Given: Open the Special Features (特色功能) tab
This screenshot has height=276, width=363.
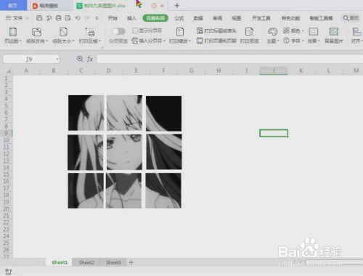Looking at the screenshot, I should click(x=290, y=18).
